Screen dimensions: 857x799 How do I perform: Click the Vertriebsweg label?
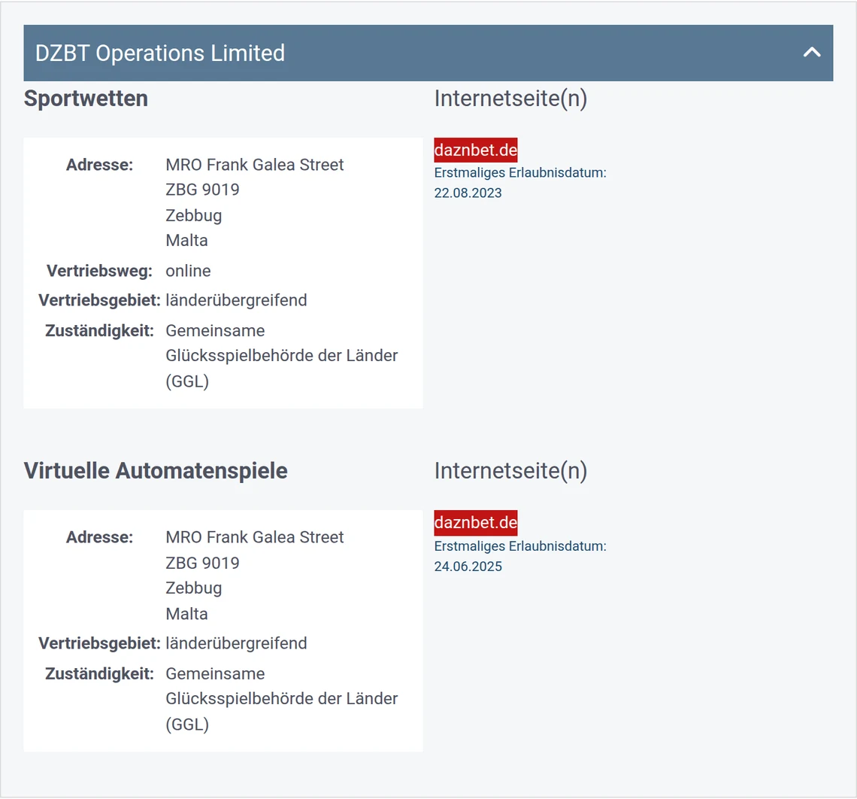99,271
